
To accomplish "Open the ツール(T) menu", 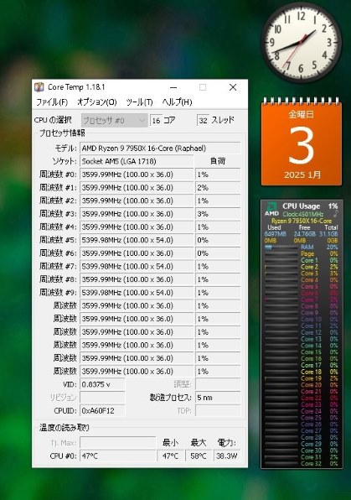I will [x=140, y=102].
